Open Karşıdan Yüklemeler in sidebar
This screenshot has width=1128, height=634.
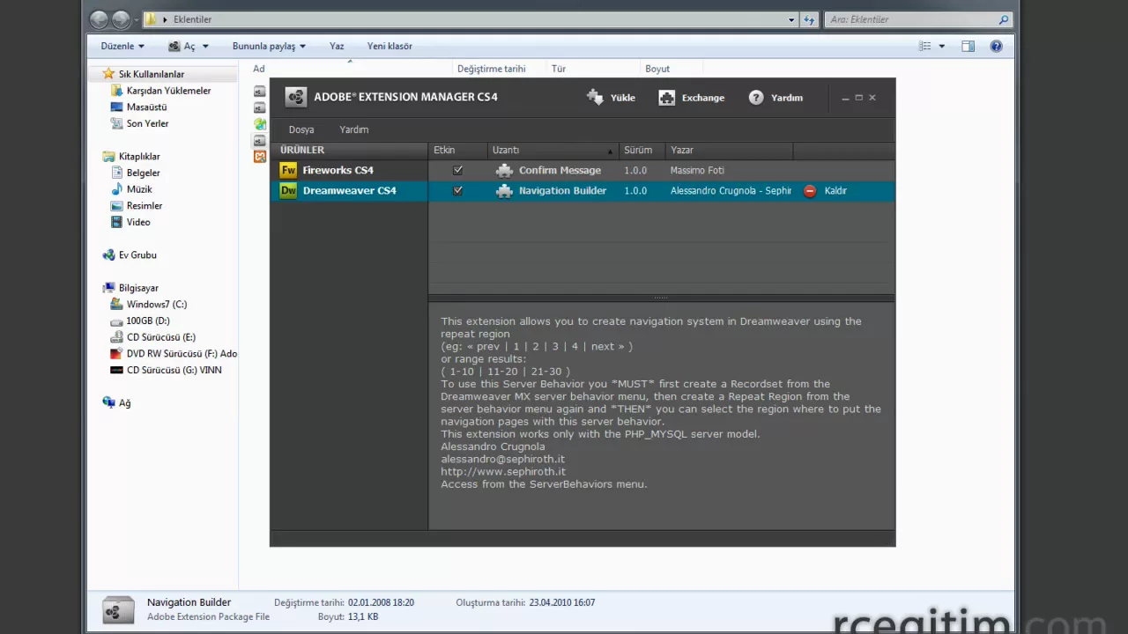pyautogui.click(x=168, y=91)
